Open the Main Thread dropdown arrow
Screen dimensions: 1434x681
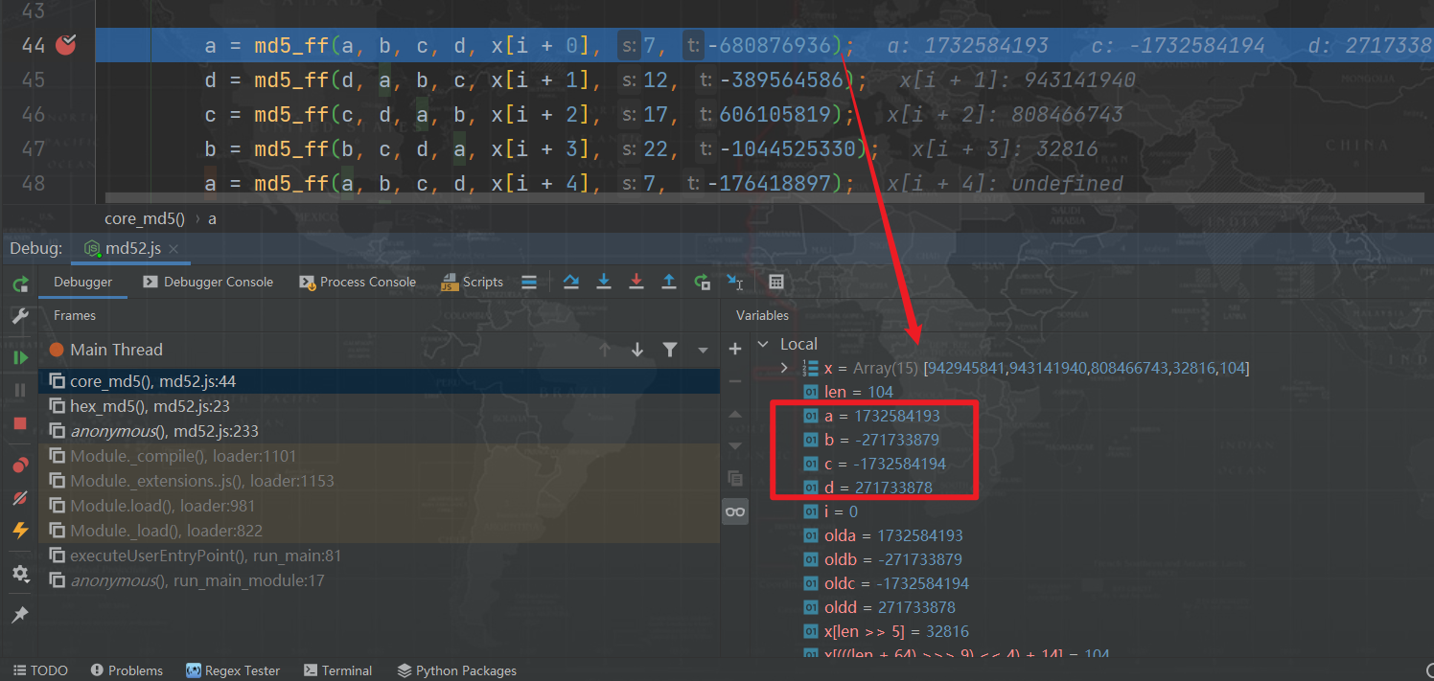tap(703, 350)
